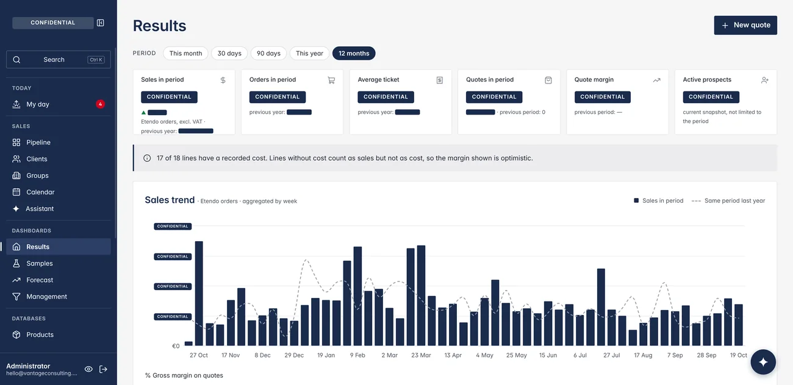
Task: Open the floating assistant sparkle button
Action: (763, 362)
